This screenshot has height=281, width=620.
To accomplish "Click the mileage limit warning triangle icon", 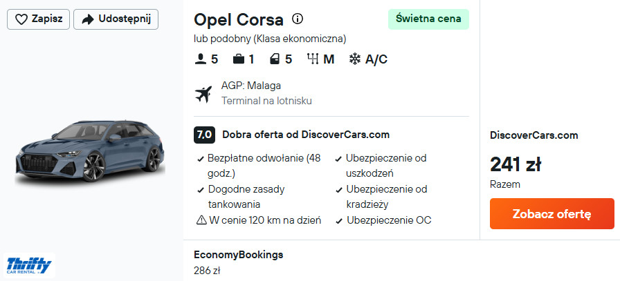I will pos(201,220).
